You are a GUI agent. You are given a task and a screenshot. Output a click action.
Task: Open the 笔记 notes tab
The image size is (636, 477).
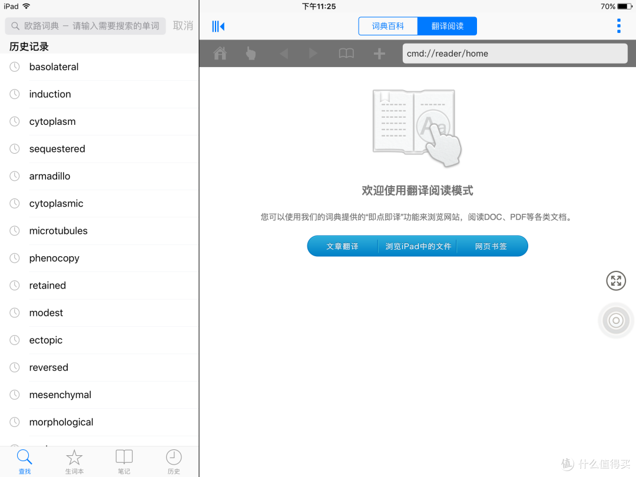pos(124,462)
